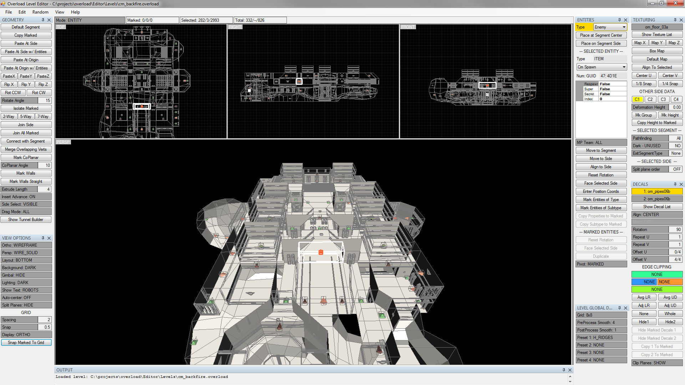685x385 pixels.
Task: Open the Show Decal List selector
Action: pos(657,206)
